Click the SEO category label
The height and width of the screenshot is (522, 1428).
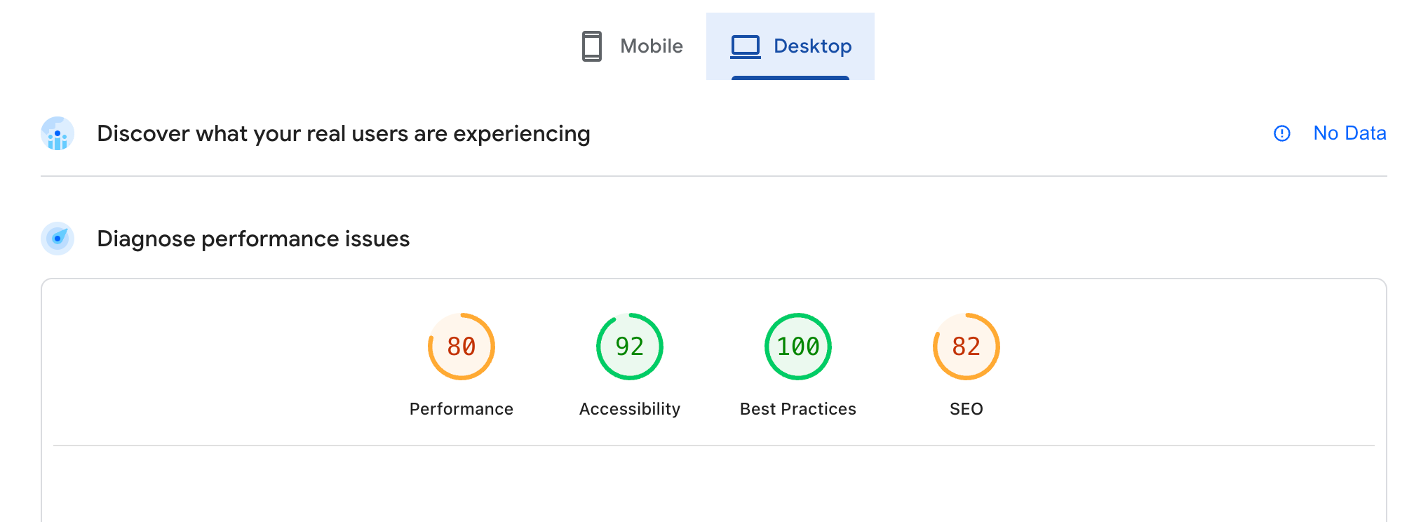tap(966, 409)
